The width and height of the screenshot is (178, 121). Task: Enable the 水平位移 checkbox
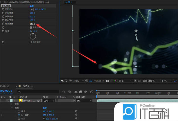pos(31,42)
